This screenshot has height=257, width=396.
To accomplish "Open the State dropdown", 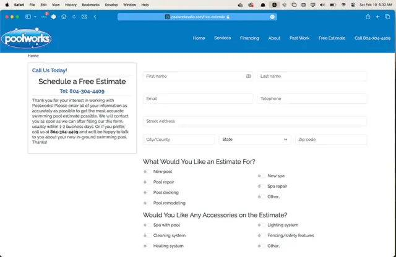I will (x=255, y=140).
